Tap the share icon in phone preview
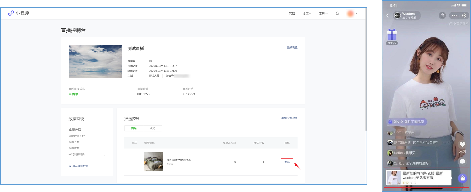 (x=442, y=15)
